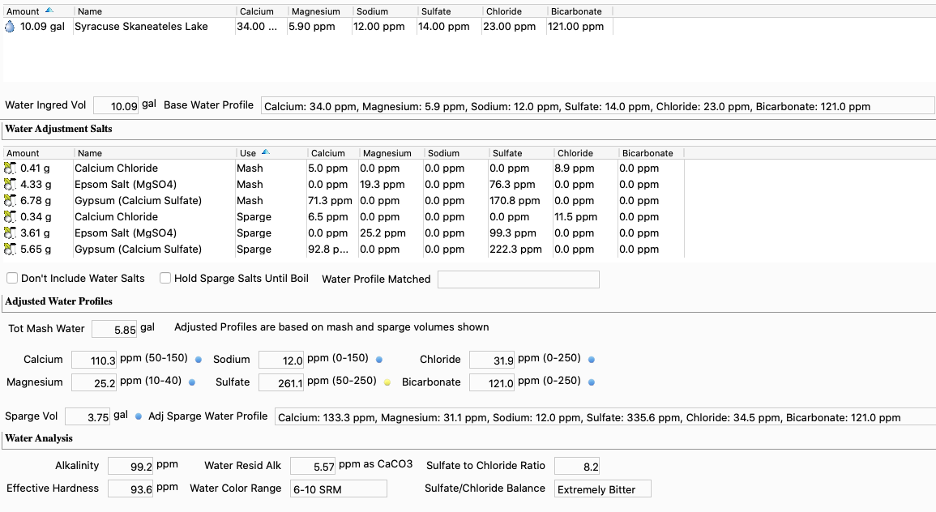Click salt icon beside 6.78 g Gypsum
Screen dimensions: 936x512
tap(11, 200)
